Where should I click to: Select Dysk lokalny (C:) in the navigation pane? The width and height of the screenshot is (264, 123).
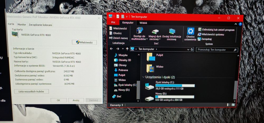[x=125, y=85]
